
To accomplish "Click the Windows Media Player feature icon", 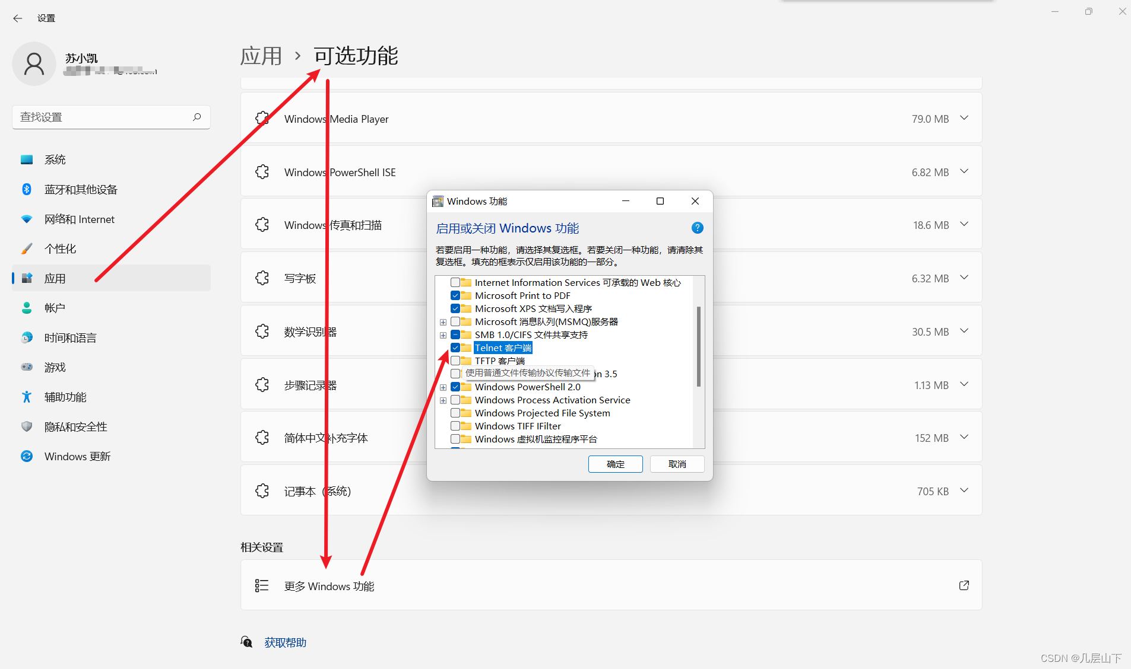I will pos(262,118).
